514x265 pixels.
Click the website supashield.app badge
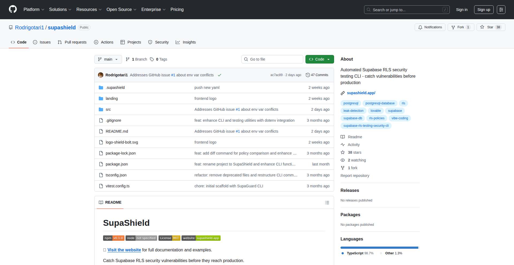[x=201, y=238]
